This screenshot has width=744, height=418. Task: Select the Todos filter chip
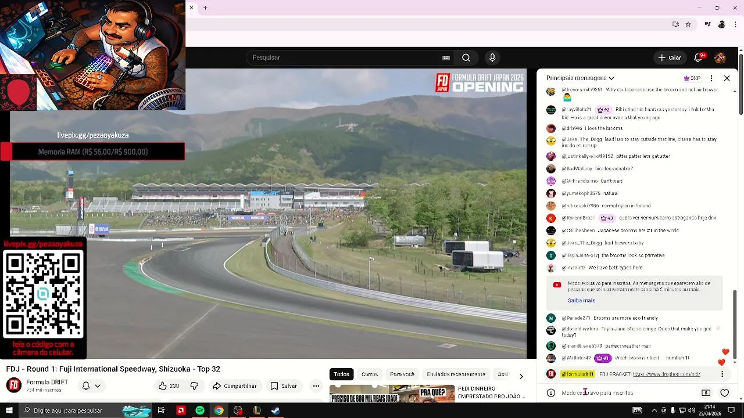pyautogui.click(x=342, y=374)
